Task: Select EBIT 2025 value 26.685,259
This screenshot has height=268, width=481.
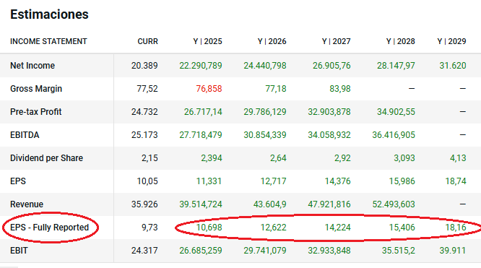Action: click(201, 251)
